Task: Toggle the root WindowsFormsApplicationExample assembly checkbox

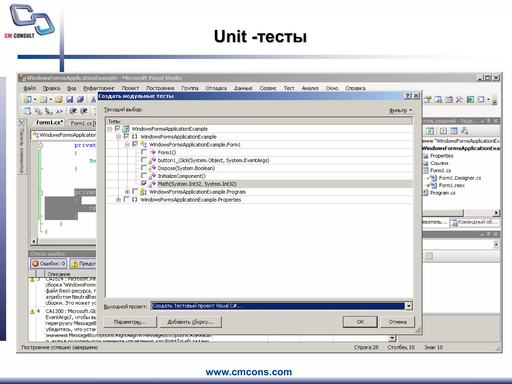Action: click(118, 128)
